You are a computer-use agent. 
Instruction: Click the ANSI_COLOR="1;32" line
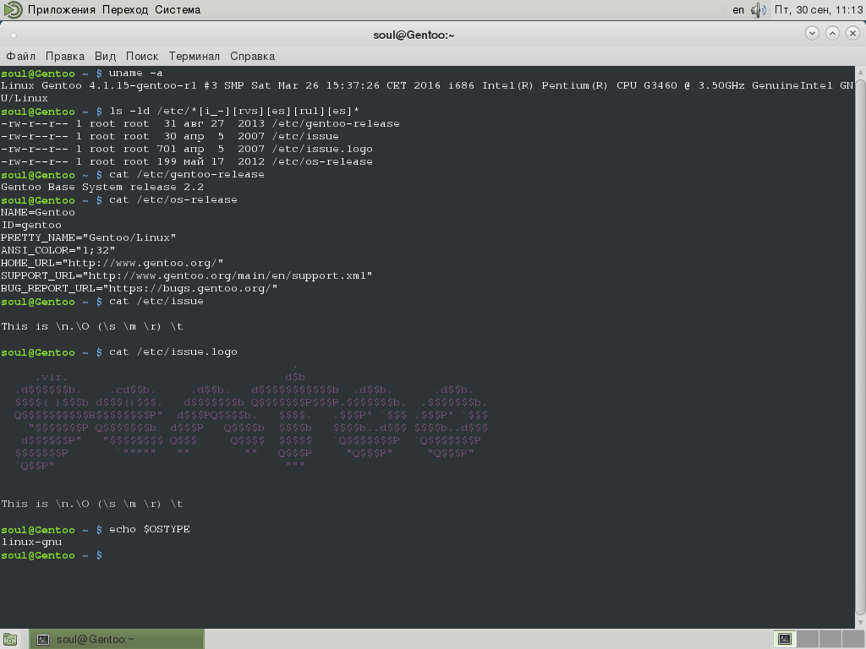click(58, 250)
